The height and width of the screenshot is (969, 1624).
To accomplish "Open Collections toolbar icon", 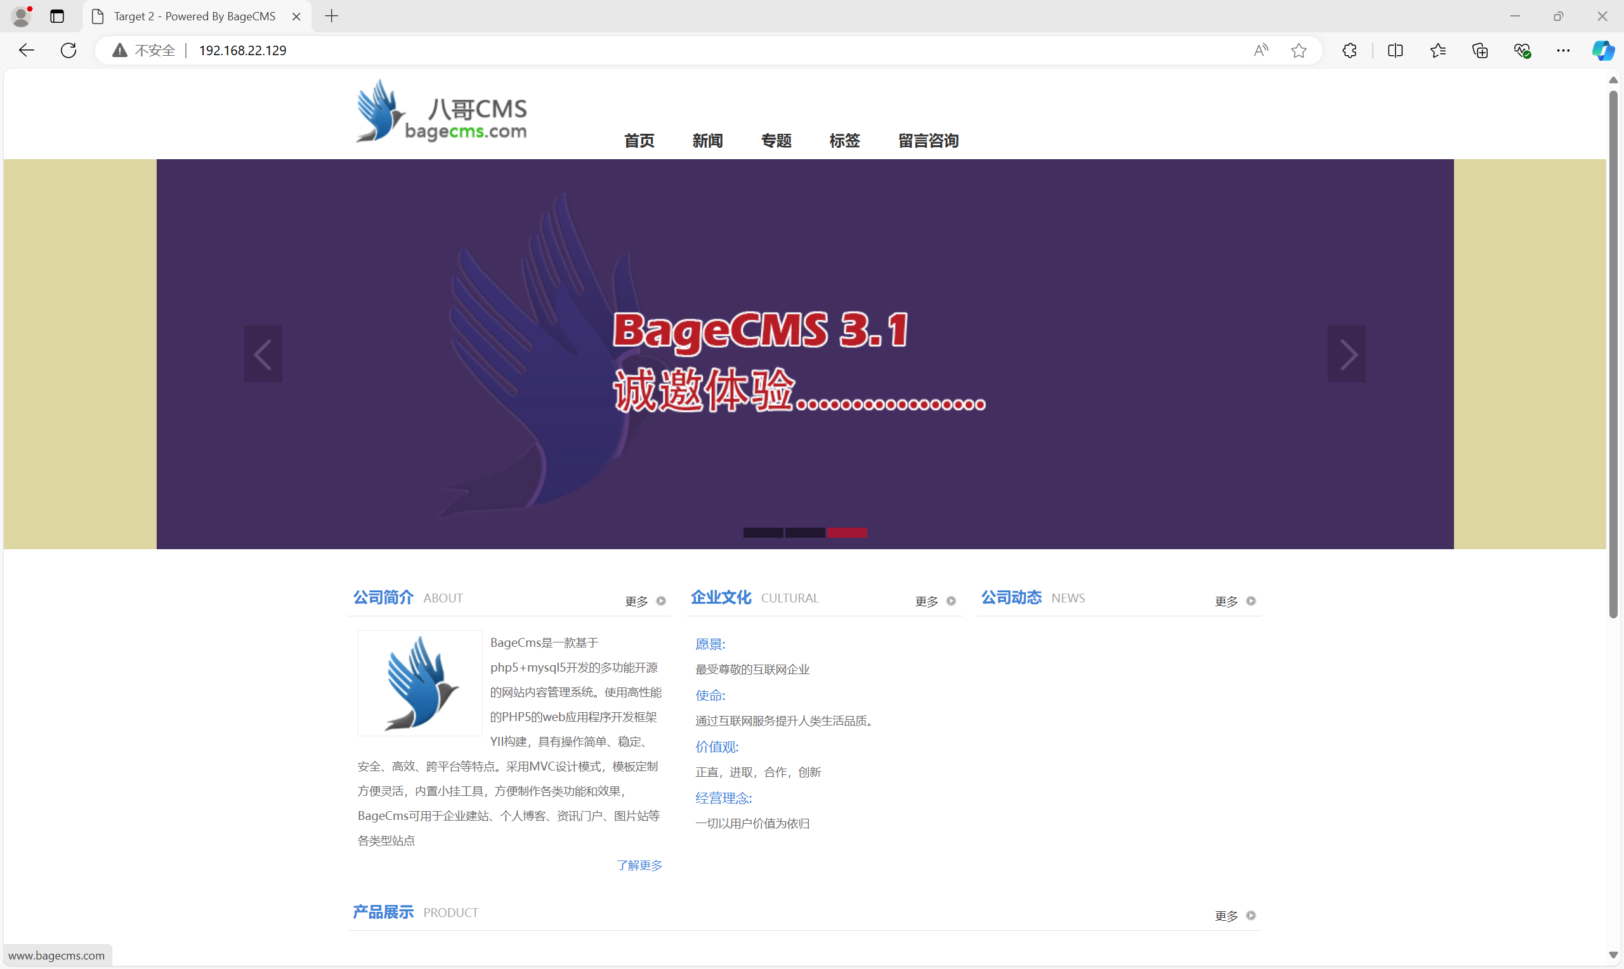I will click(1480, 50).
